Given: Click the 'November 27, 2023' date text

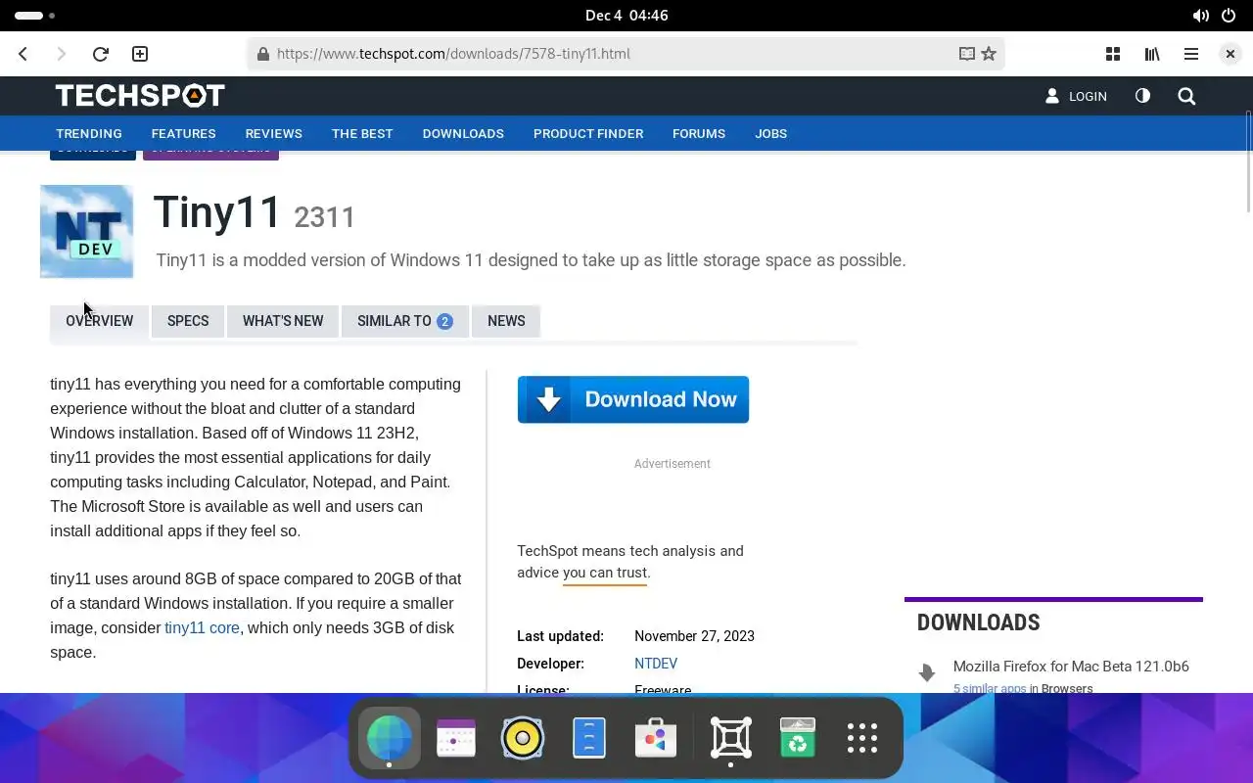Looking at the screenshot, I should pyautogui.click(x=694, y=636).
